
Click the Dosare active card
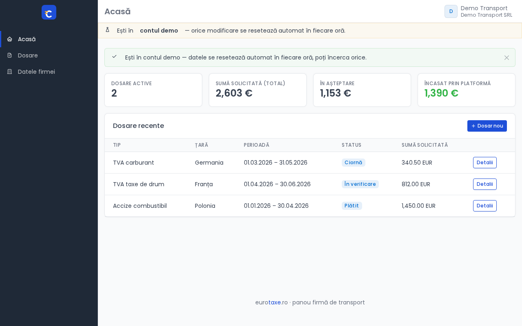(153, 90)
